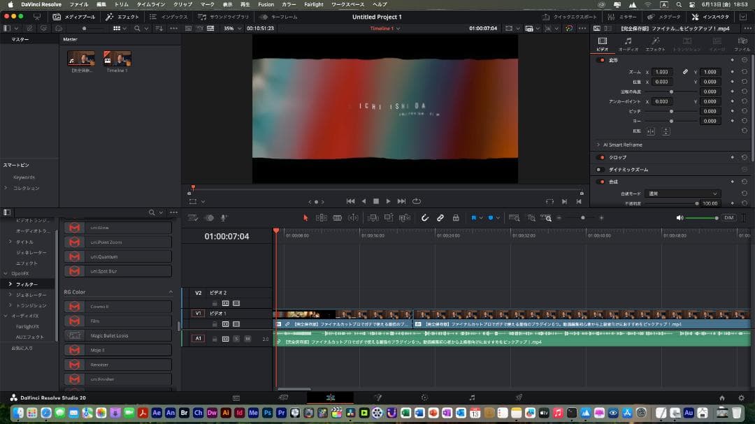Toggle timeline snapping magnet icon
The height and width of the screenshot is (424, 755).
pos(424,218)
